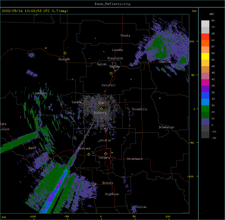The height and width of the screenshot is (220, 225).
Task: Click the Sundre label
Action: (x=76, y=102)
